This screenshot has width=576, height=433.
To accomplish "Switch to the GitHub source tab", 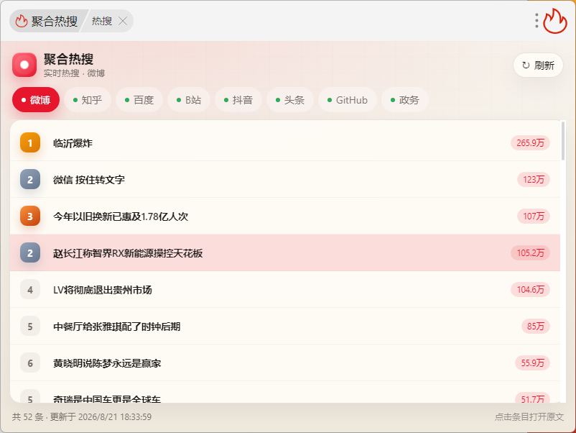I will click(x=348, y=100).
